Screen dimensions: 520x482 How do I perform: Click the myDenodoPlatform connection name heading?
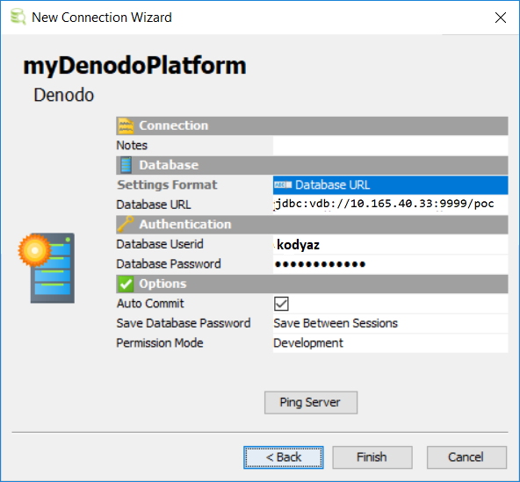(134, 66)
